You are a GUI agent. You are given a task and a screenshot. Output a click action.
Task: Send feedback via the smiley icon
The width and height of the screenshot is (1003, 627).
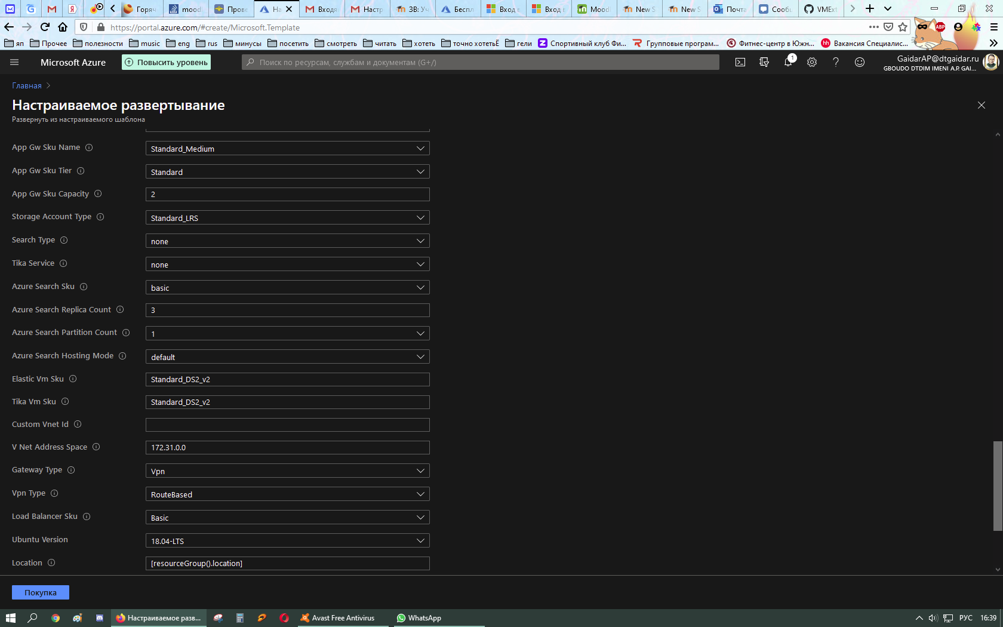click(860, 62)
